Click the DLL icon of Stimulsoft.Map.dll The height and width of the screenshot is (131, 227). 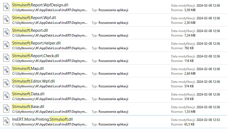click(6, 71)
